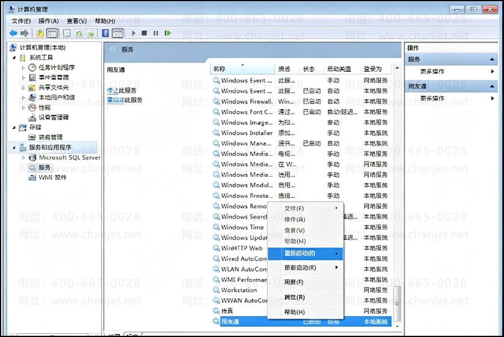Expand the 本地用户和组 node arrow
Image resolution: width=504 pixels, height=337 pixels.
(23, 97)
